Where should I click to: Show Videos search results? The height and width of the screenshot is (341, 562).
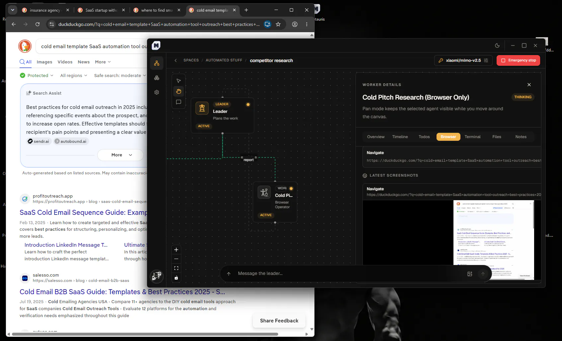(x=65, y=62)
